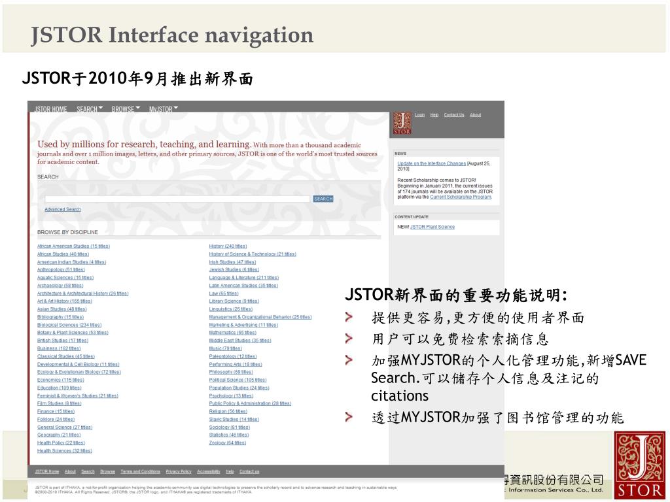The height and width of the screenshot is (502, 670).
Task: Browse Language & Literature (211 titles)
Action: point(243,277)
